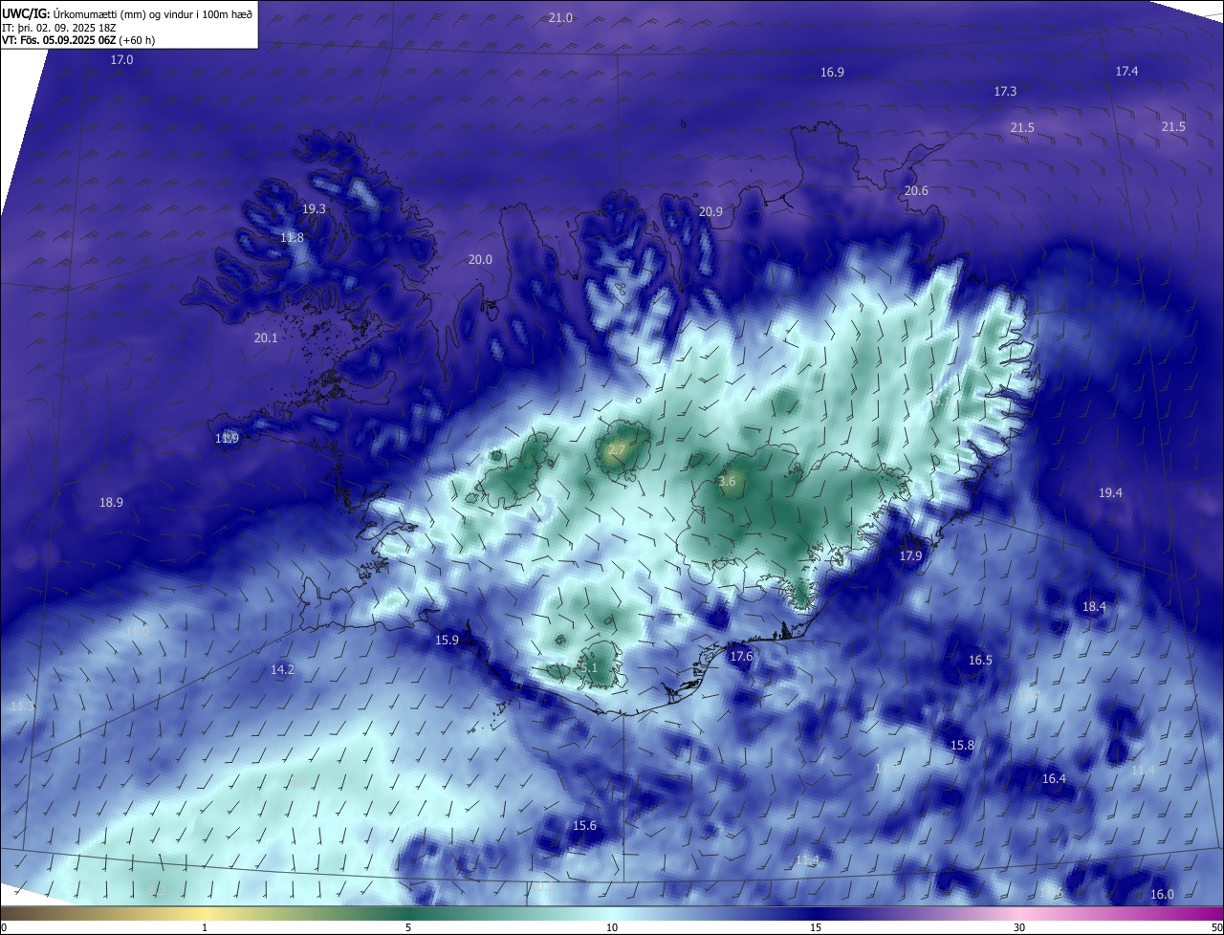Click the 17.6 value label

point(741,657)
